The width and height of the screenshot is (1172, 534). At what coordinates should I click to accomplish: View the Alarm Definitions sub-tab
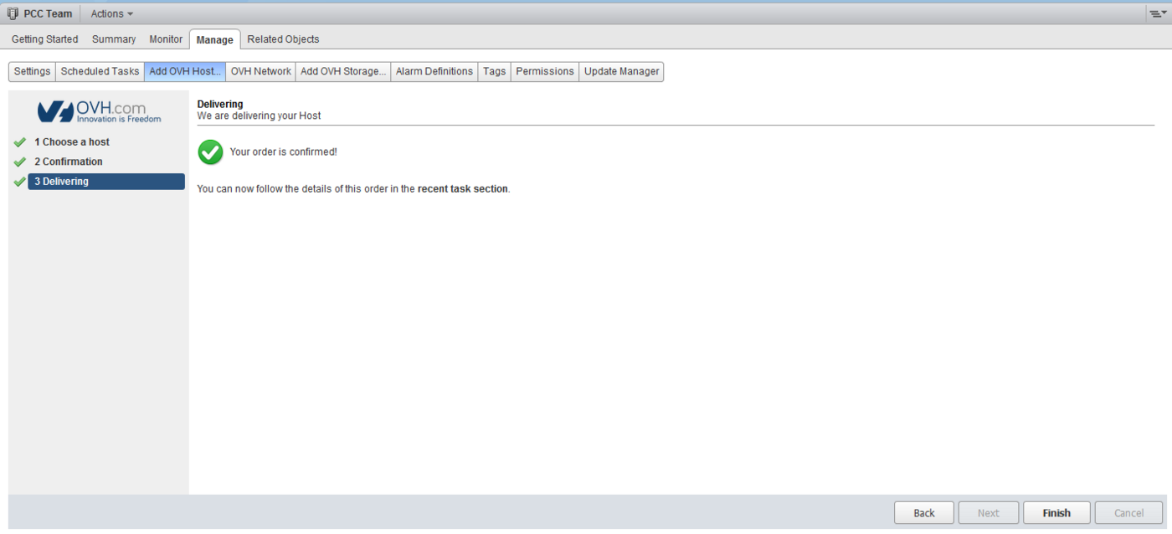pyautogui.click(x=434, y=71)
